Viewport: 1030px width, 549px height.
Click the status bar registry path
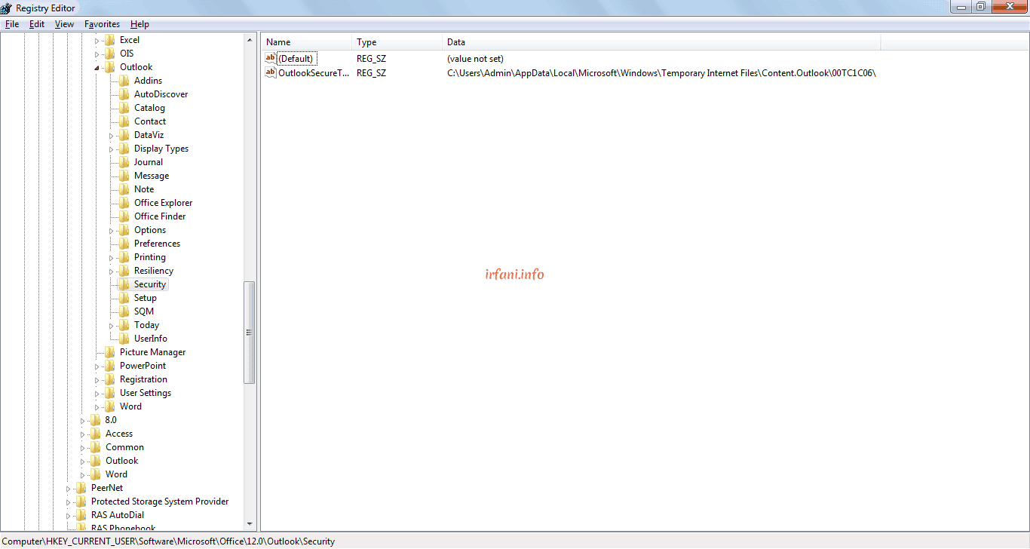click(168, 541)
